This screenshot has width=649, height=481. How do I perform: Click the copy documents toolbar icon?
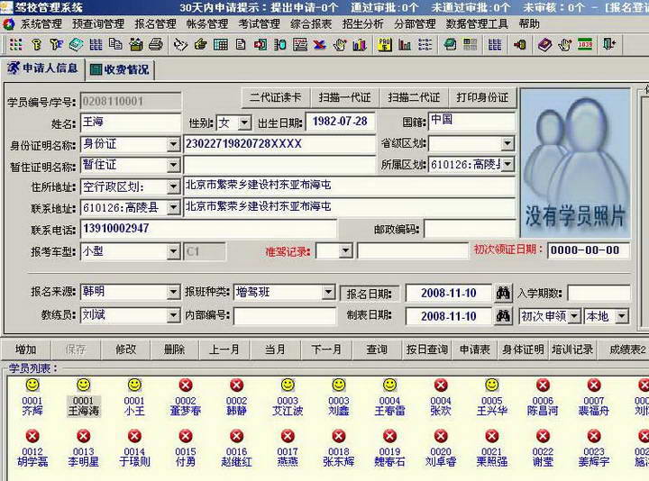tap(115, 44)
